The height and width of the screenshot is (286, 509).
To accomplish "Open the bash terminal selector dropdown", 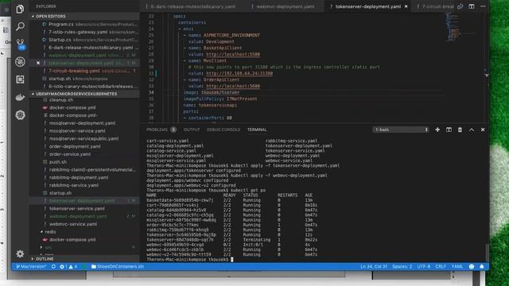I will point(401,129).
